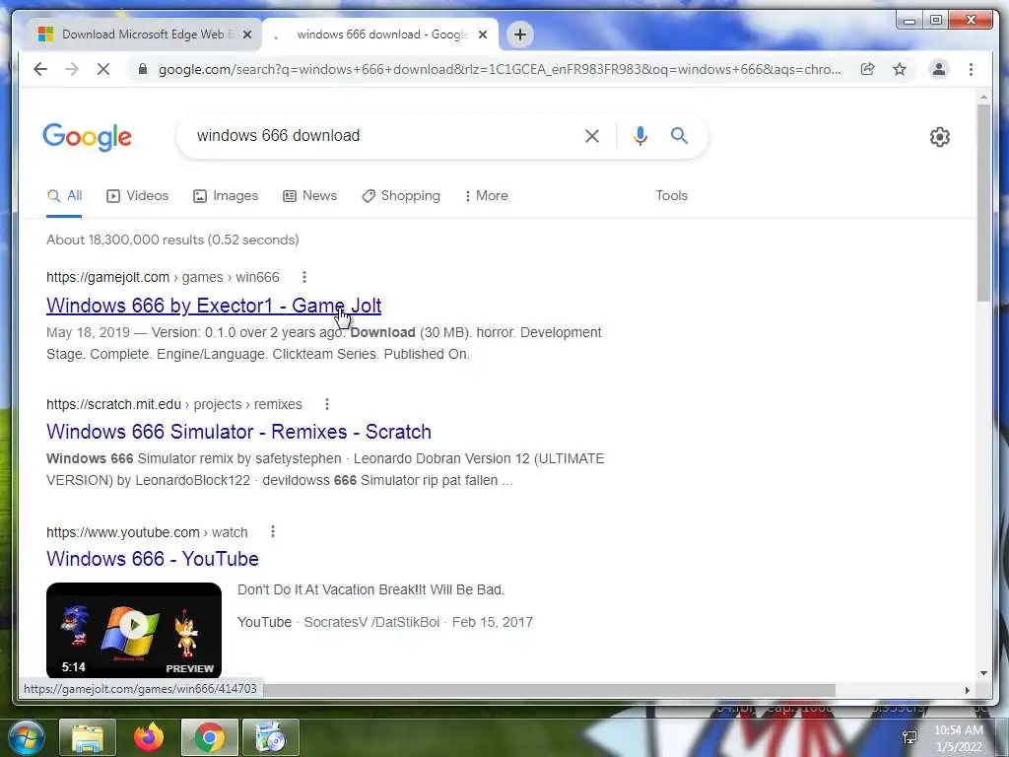
Task: Open options menu for gamejolt.com result
Action: click(304, 277)
